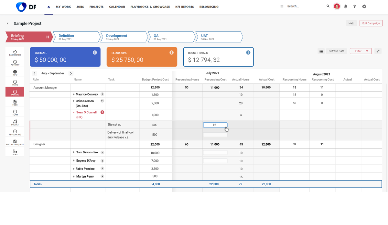
Task: Open the Filter dropdown
Action: 361,51
